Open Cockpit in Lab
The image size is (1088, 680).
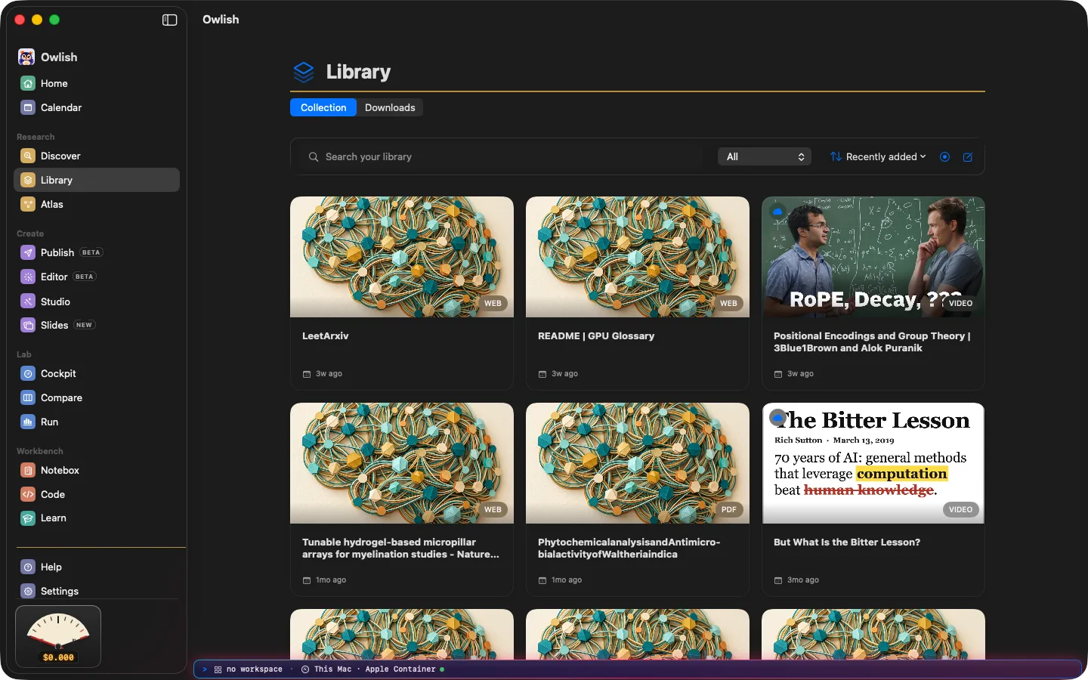point(97,373)
